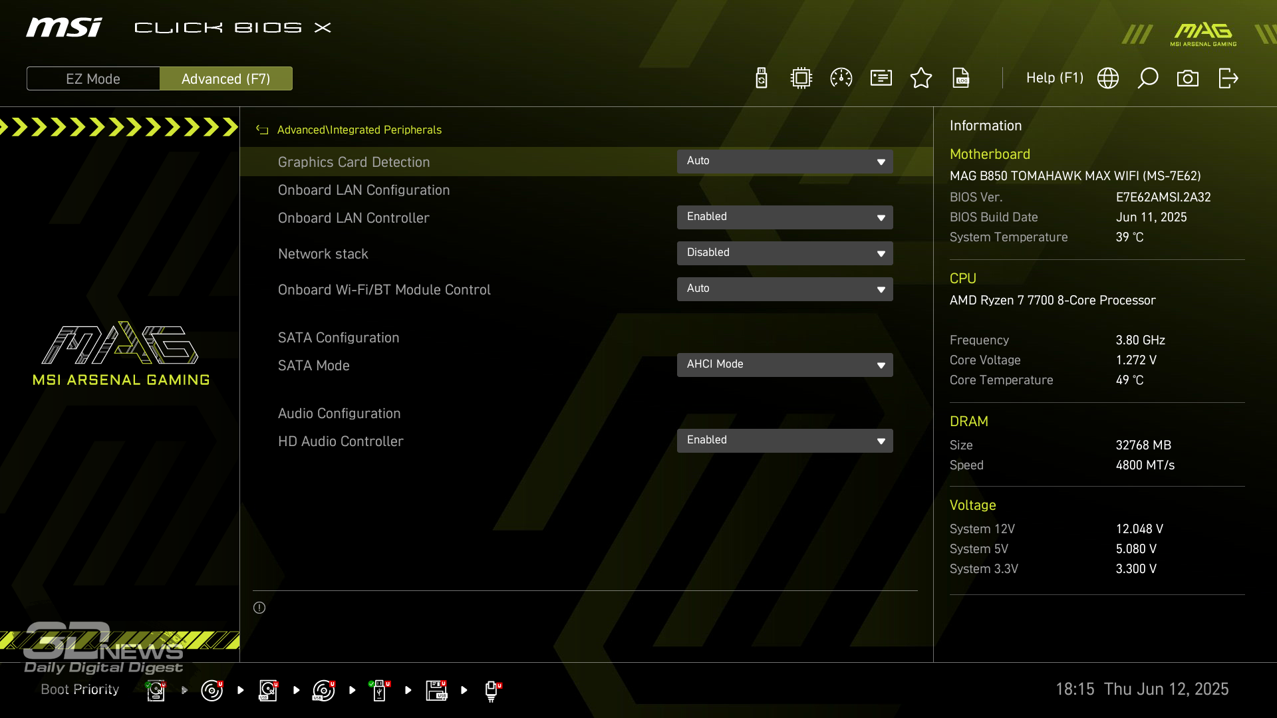The height and width of the screenshot is (718, 1277).
Task: Click the Advanced\Integrated Peripherals breadcrumb
Action: click(359, 130)
